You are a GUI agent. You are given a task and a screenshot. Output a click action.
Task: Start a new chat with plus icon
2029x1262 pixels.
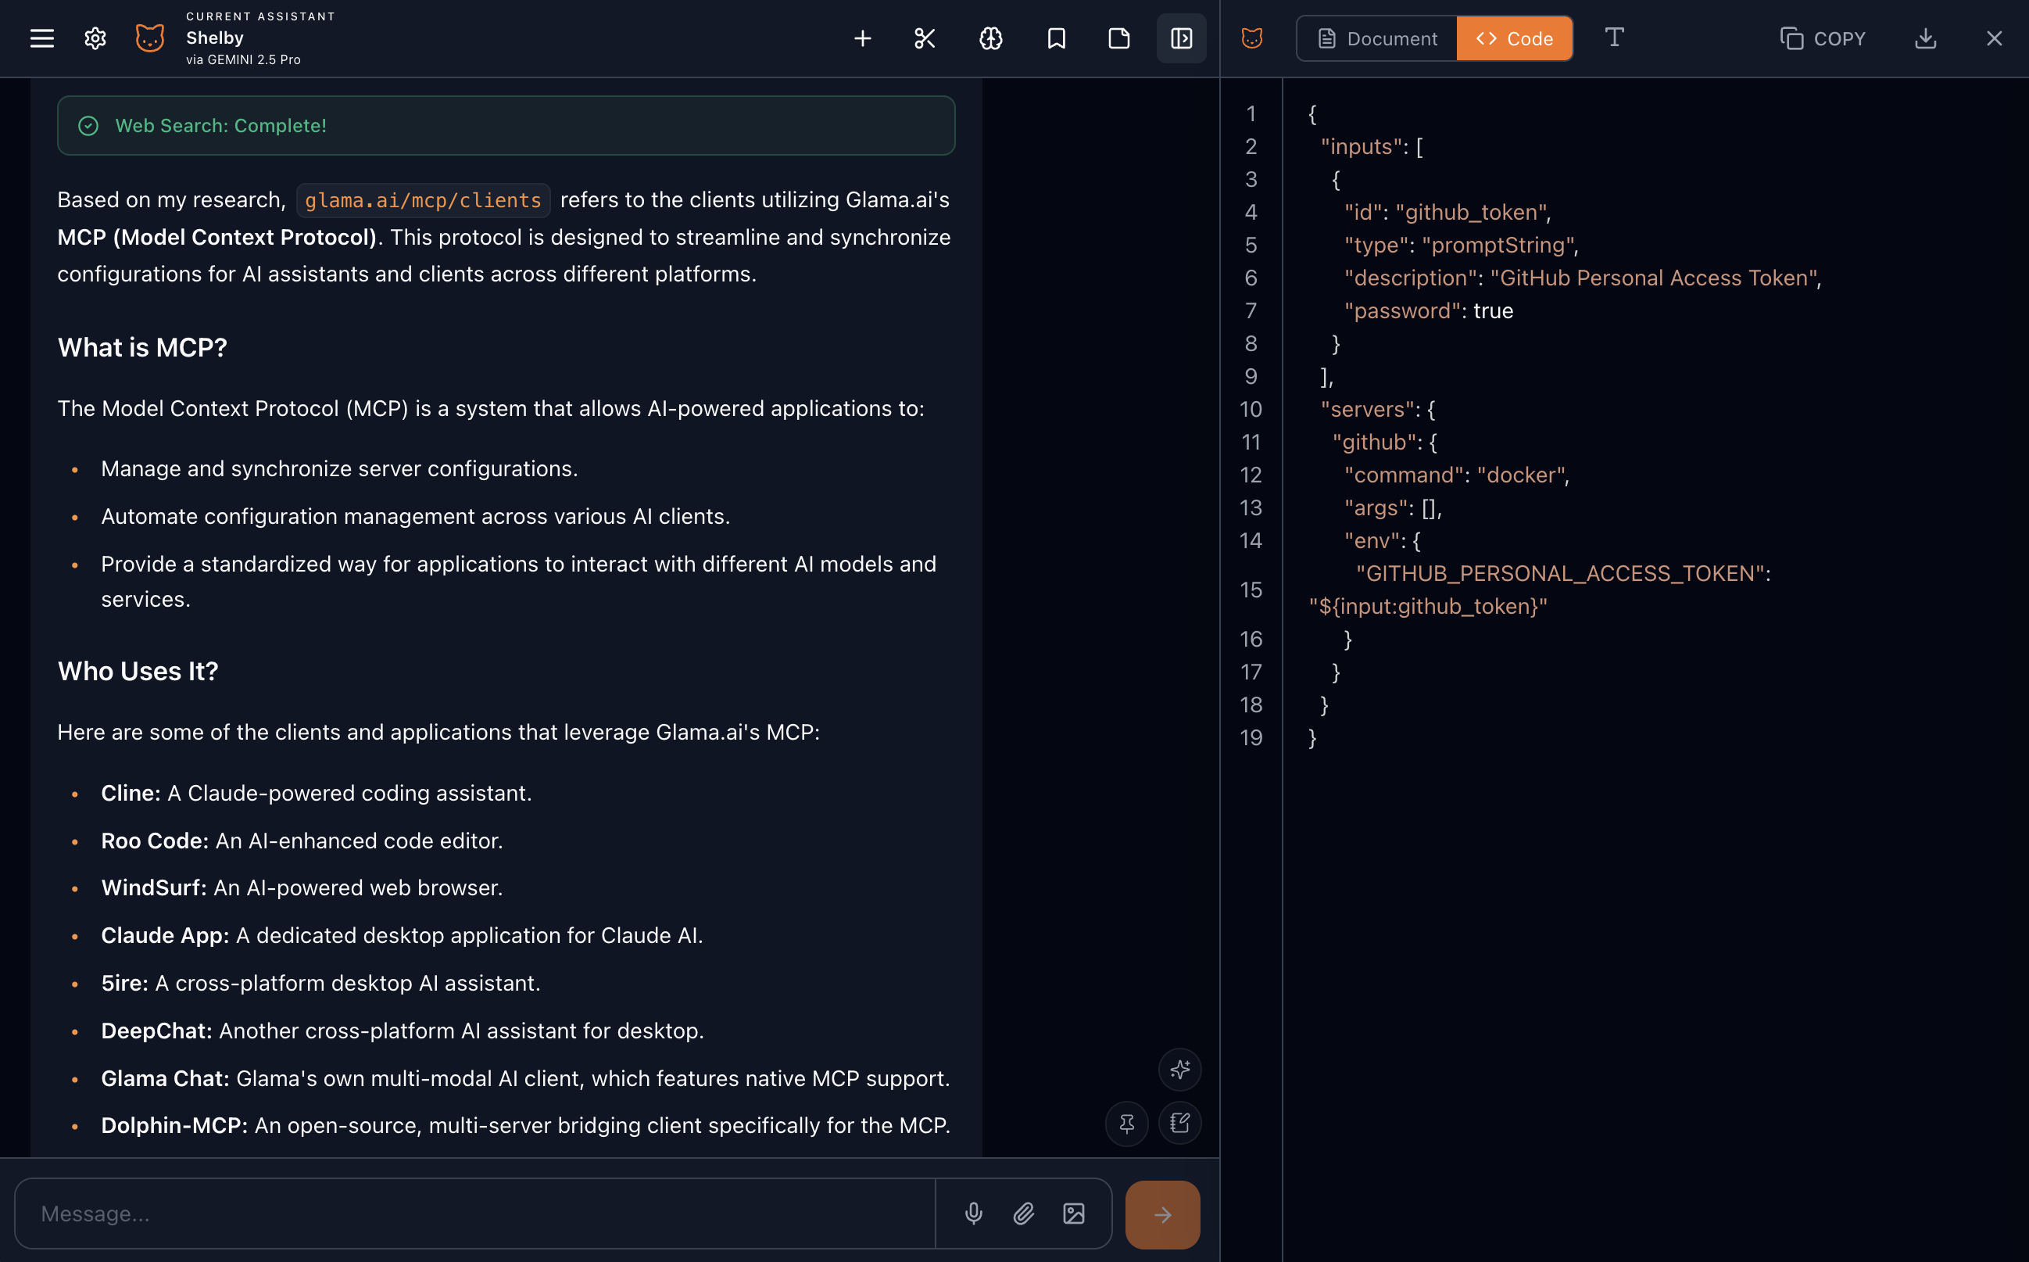[863, 38]
